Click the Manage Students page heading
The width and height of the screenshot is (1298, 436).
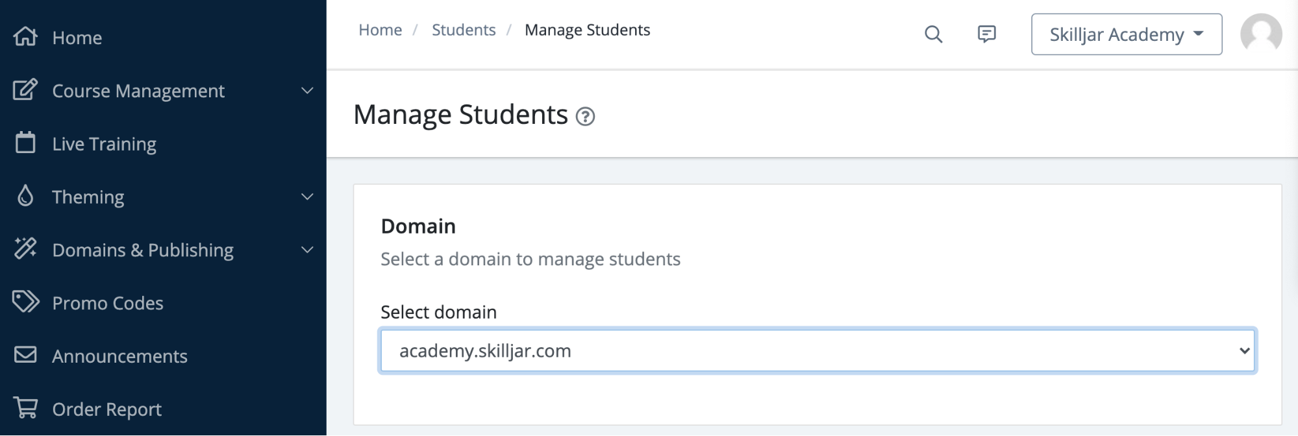pyautogui.click(x=460, y=115)
